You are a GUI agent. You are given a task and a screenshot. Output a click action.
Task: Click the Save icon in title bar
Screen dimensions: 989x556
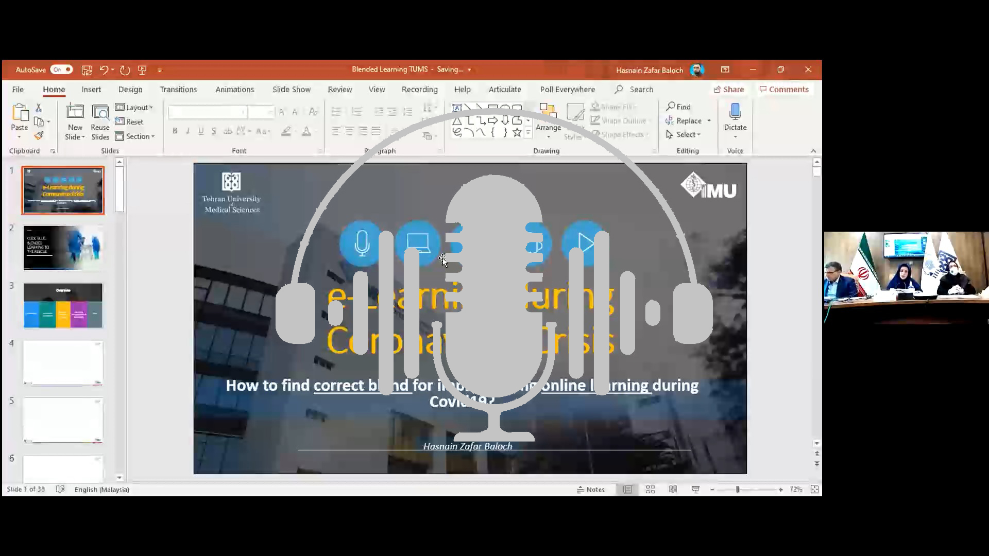click(87, 70)
